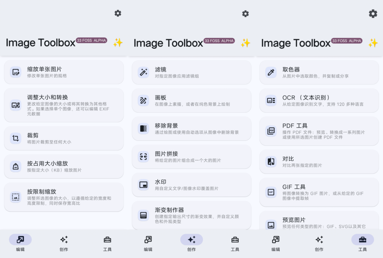Open the PDF 工具
The width and height of the screenshot is (383, 258).
[x=319, y=131]
